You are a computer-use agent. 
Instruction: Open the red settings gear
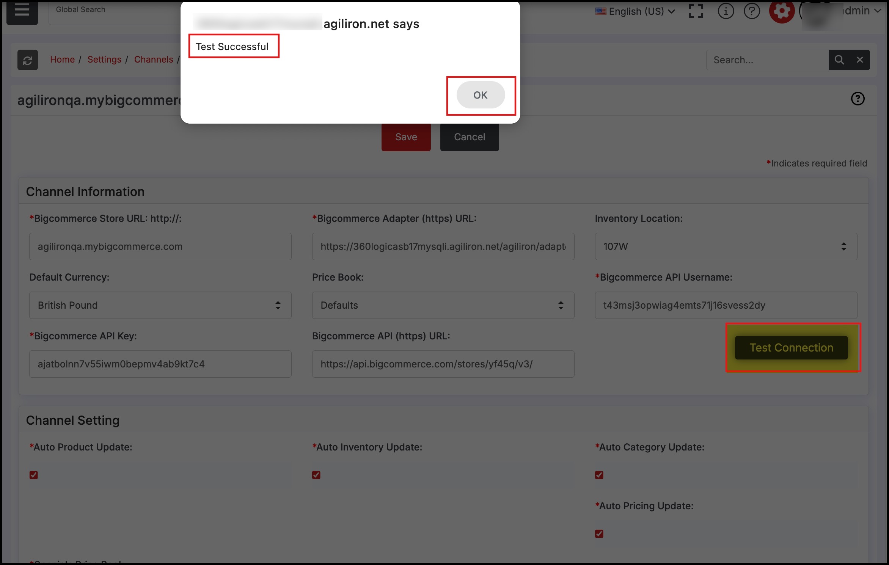pyautogui.click(x=782, y=11)
